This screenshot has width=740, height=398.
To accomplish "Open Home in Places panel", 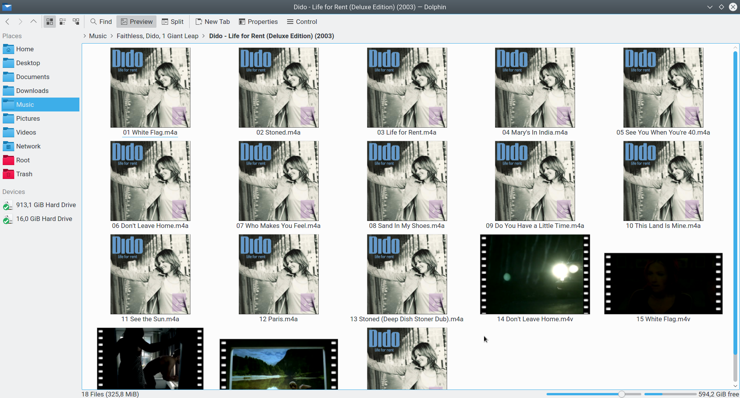I will 40,49.
